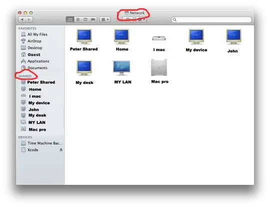Click the i mac label in the main pane

click(x=159, y=50)
